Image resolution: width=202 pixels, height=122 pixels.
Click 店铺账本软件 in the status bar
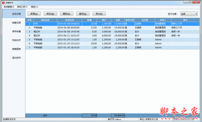click(x=9, y=119)
